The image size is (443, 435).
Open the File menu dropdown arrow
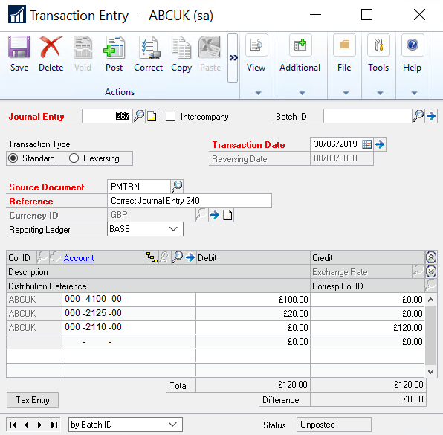pos(346,93)
